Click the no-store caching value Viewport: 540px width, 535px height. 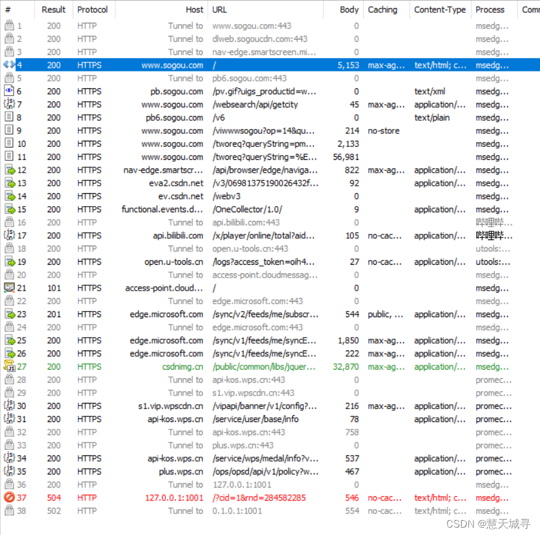pos(383,131)
